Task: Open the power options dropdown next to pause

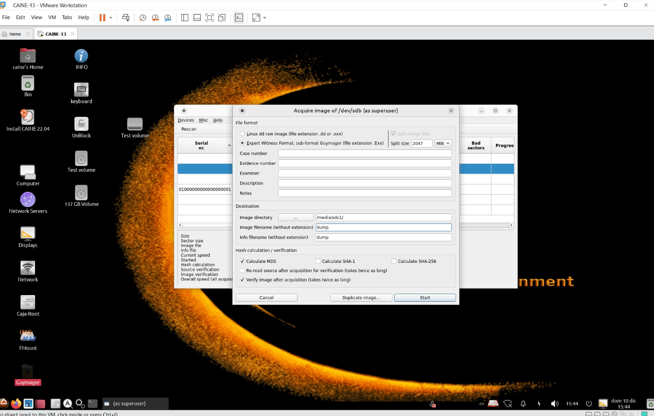Action: tap(111, 18)
